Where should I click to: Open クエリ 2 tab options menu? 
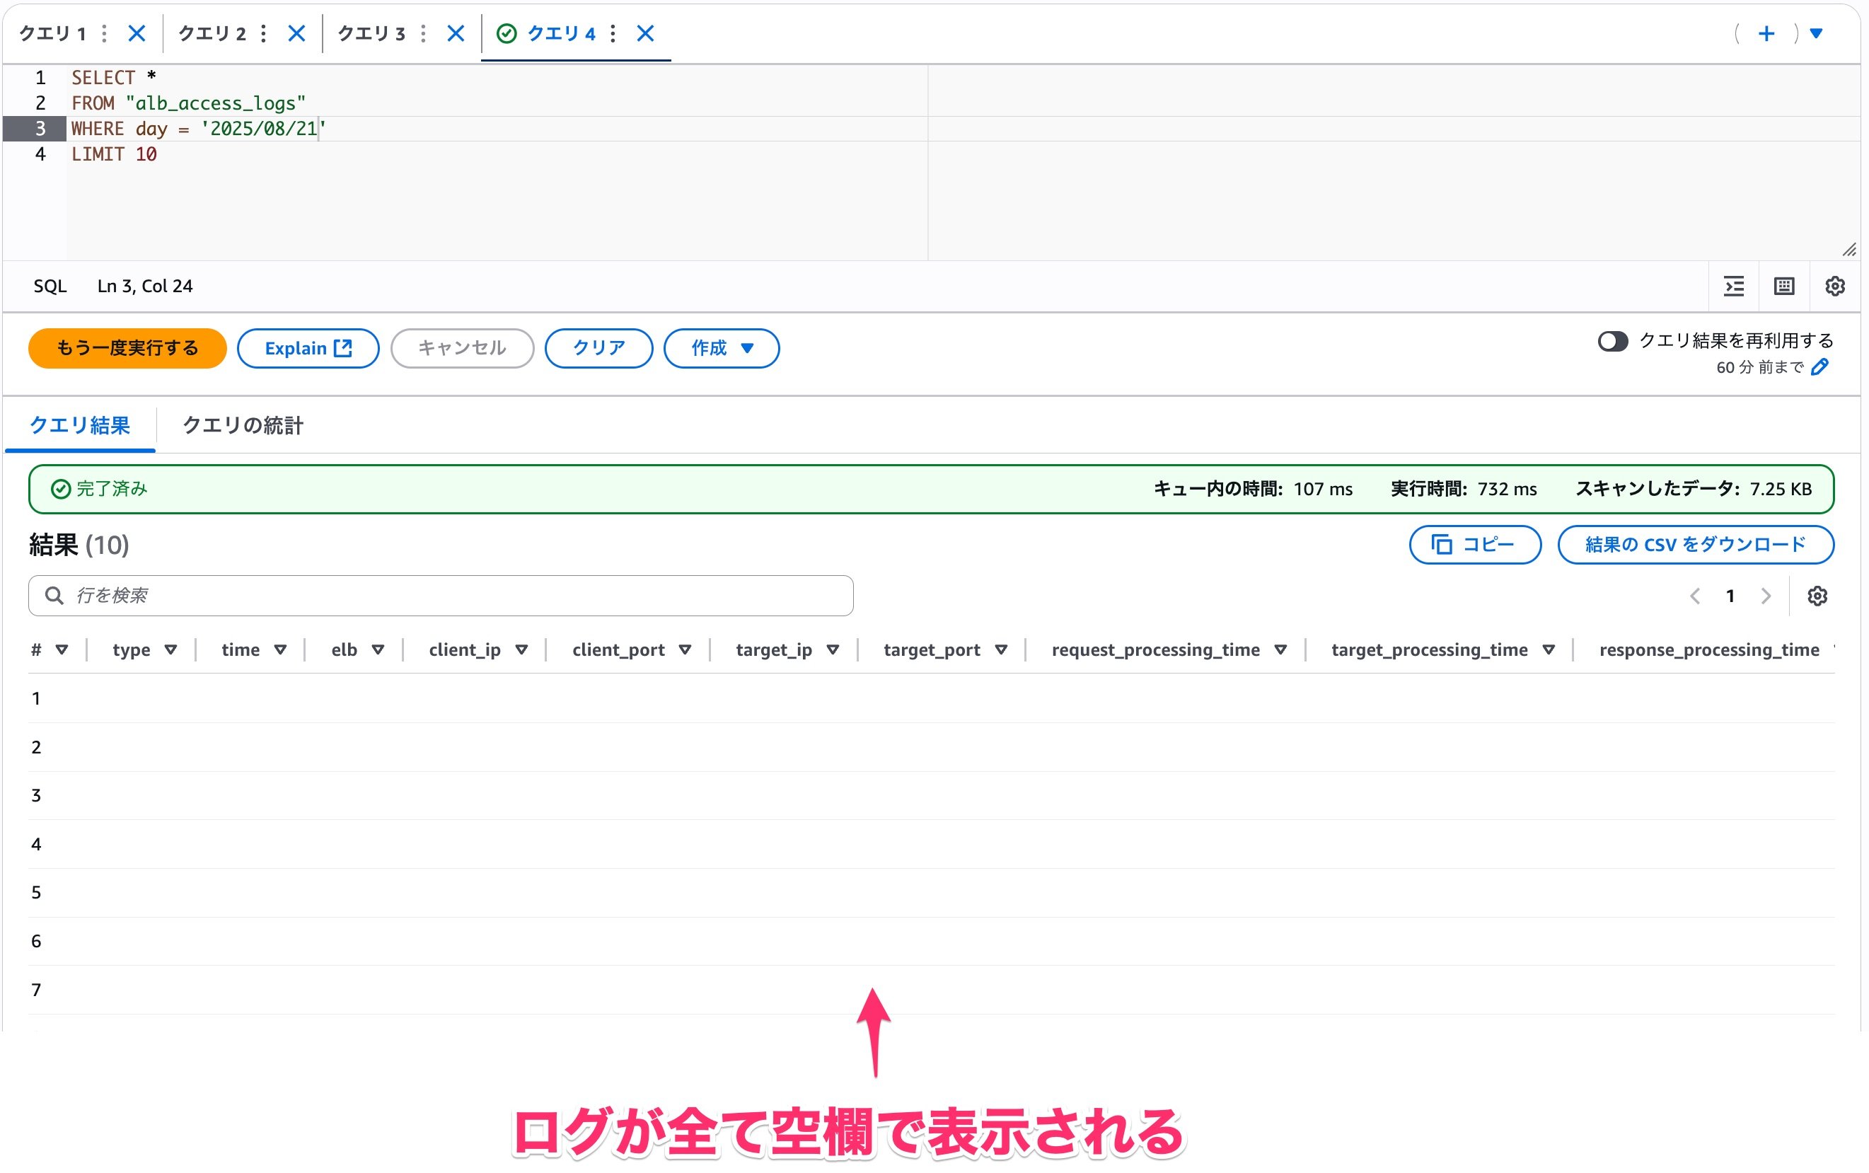point(264,33)
